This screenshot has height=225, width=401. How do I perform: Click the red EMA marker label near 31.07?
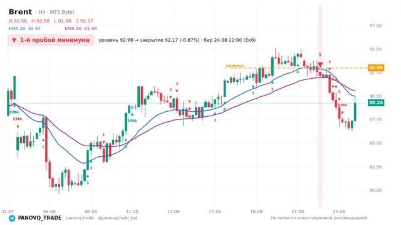coord(18,119)
